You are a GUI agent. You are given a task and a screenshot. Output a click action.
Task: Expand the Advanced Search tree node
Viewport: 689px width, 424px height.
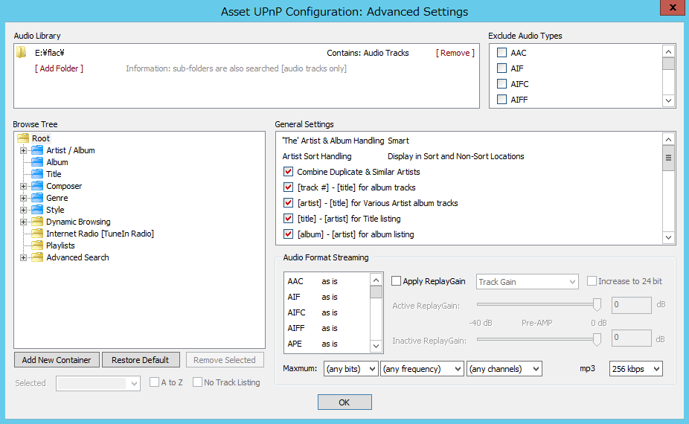23,257
